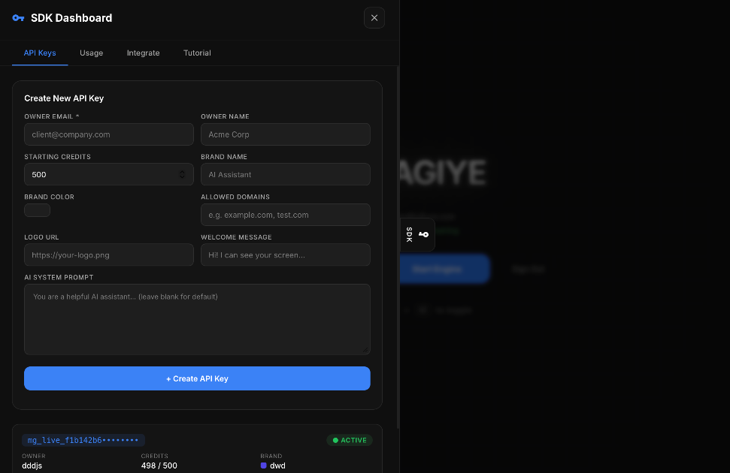This screenshot has width=730, height=473.
Task: Click the Brand Name input field
Action: coord(285,175)
